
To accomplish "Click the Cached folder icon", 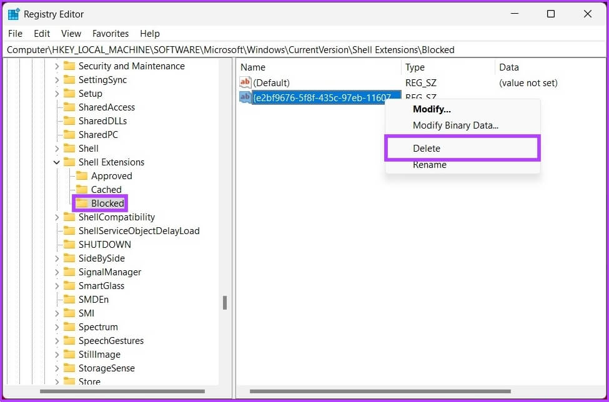I will coord(82,189).
